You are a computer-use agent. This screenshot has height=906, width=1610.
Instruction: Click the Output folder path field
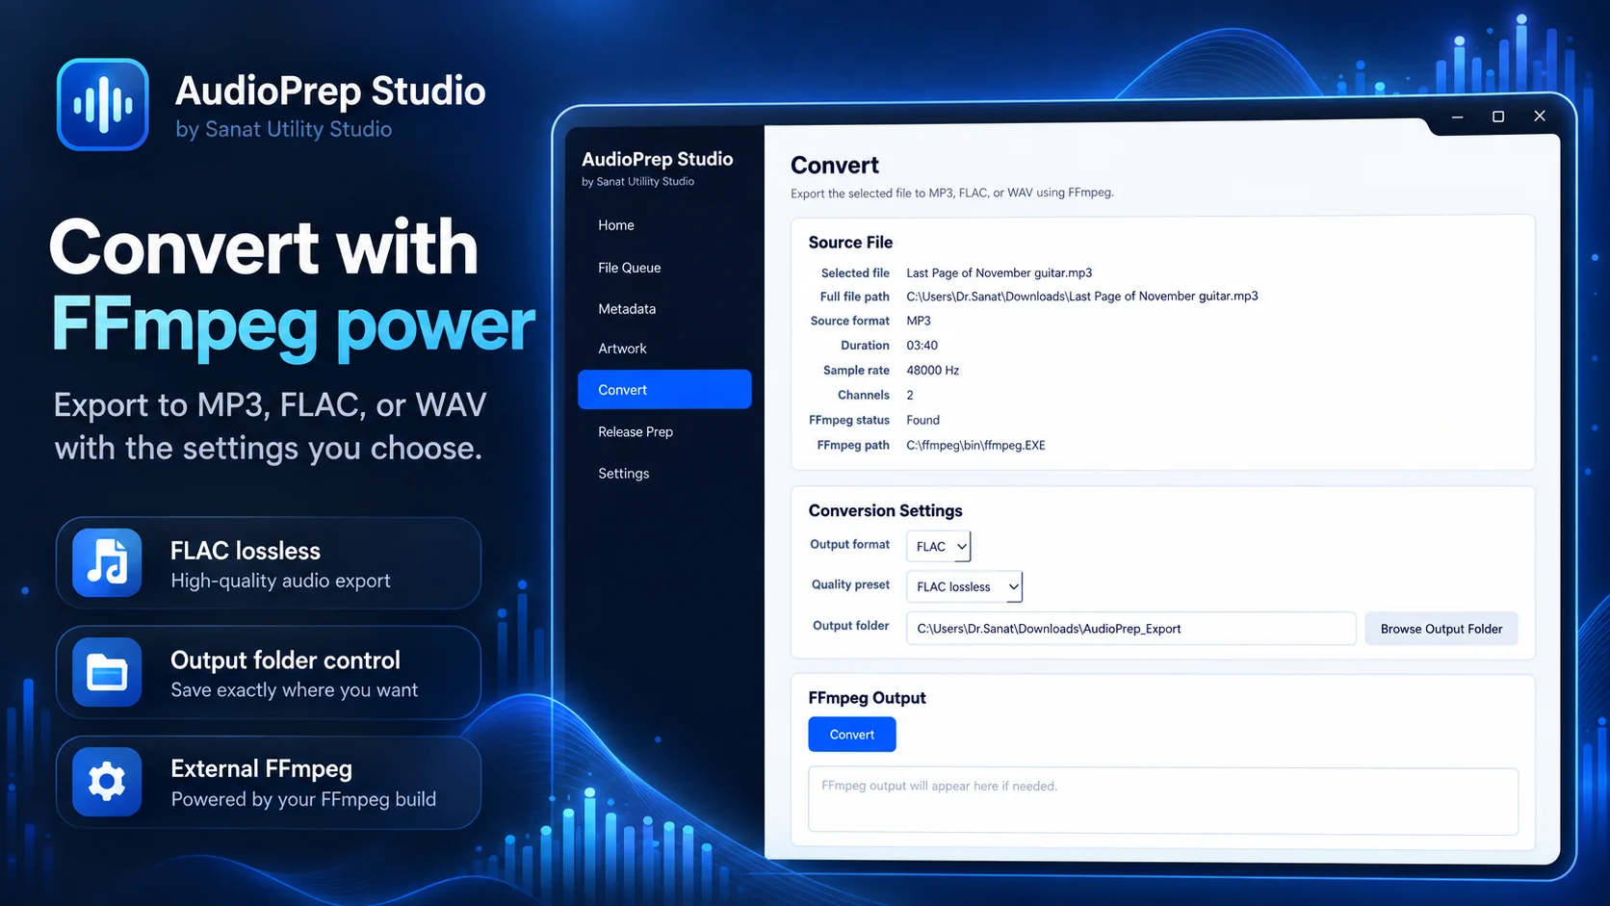pos(1131,629)
